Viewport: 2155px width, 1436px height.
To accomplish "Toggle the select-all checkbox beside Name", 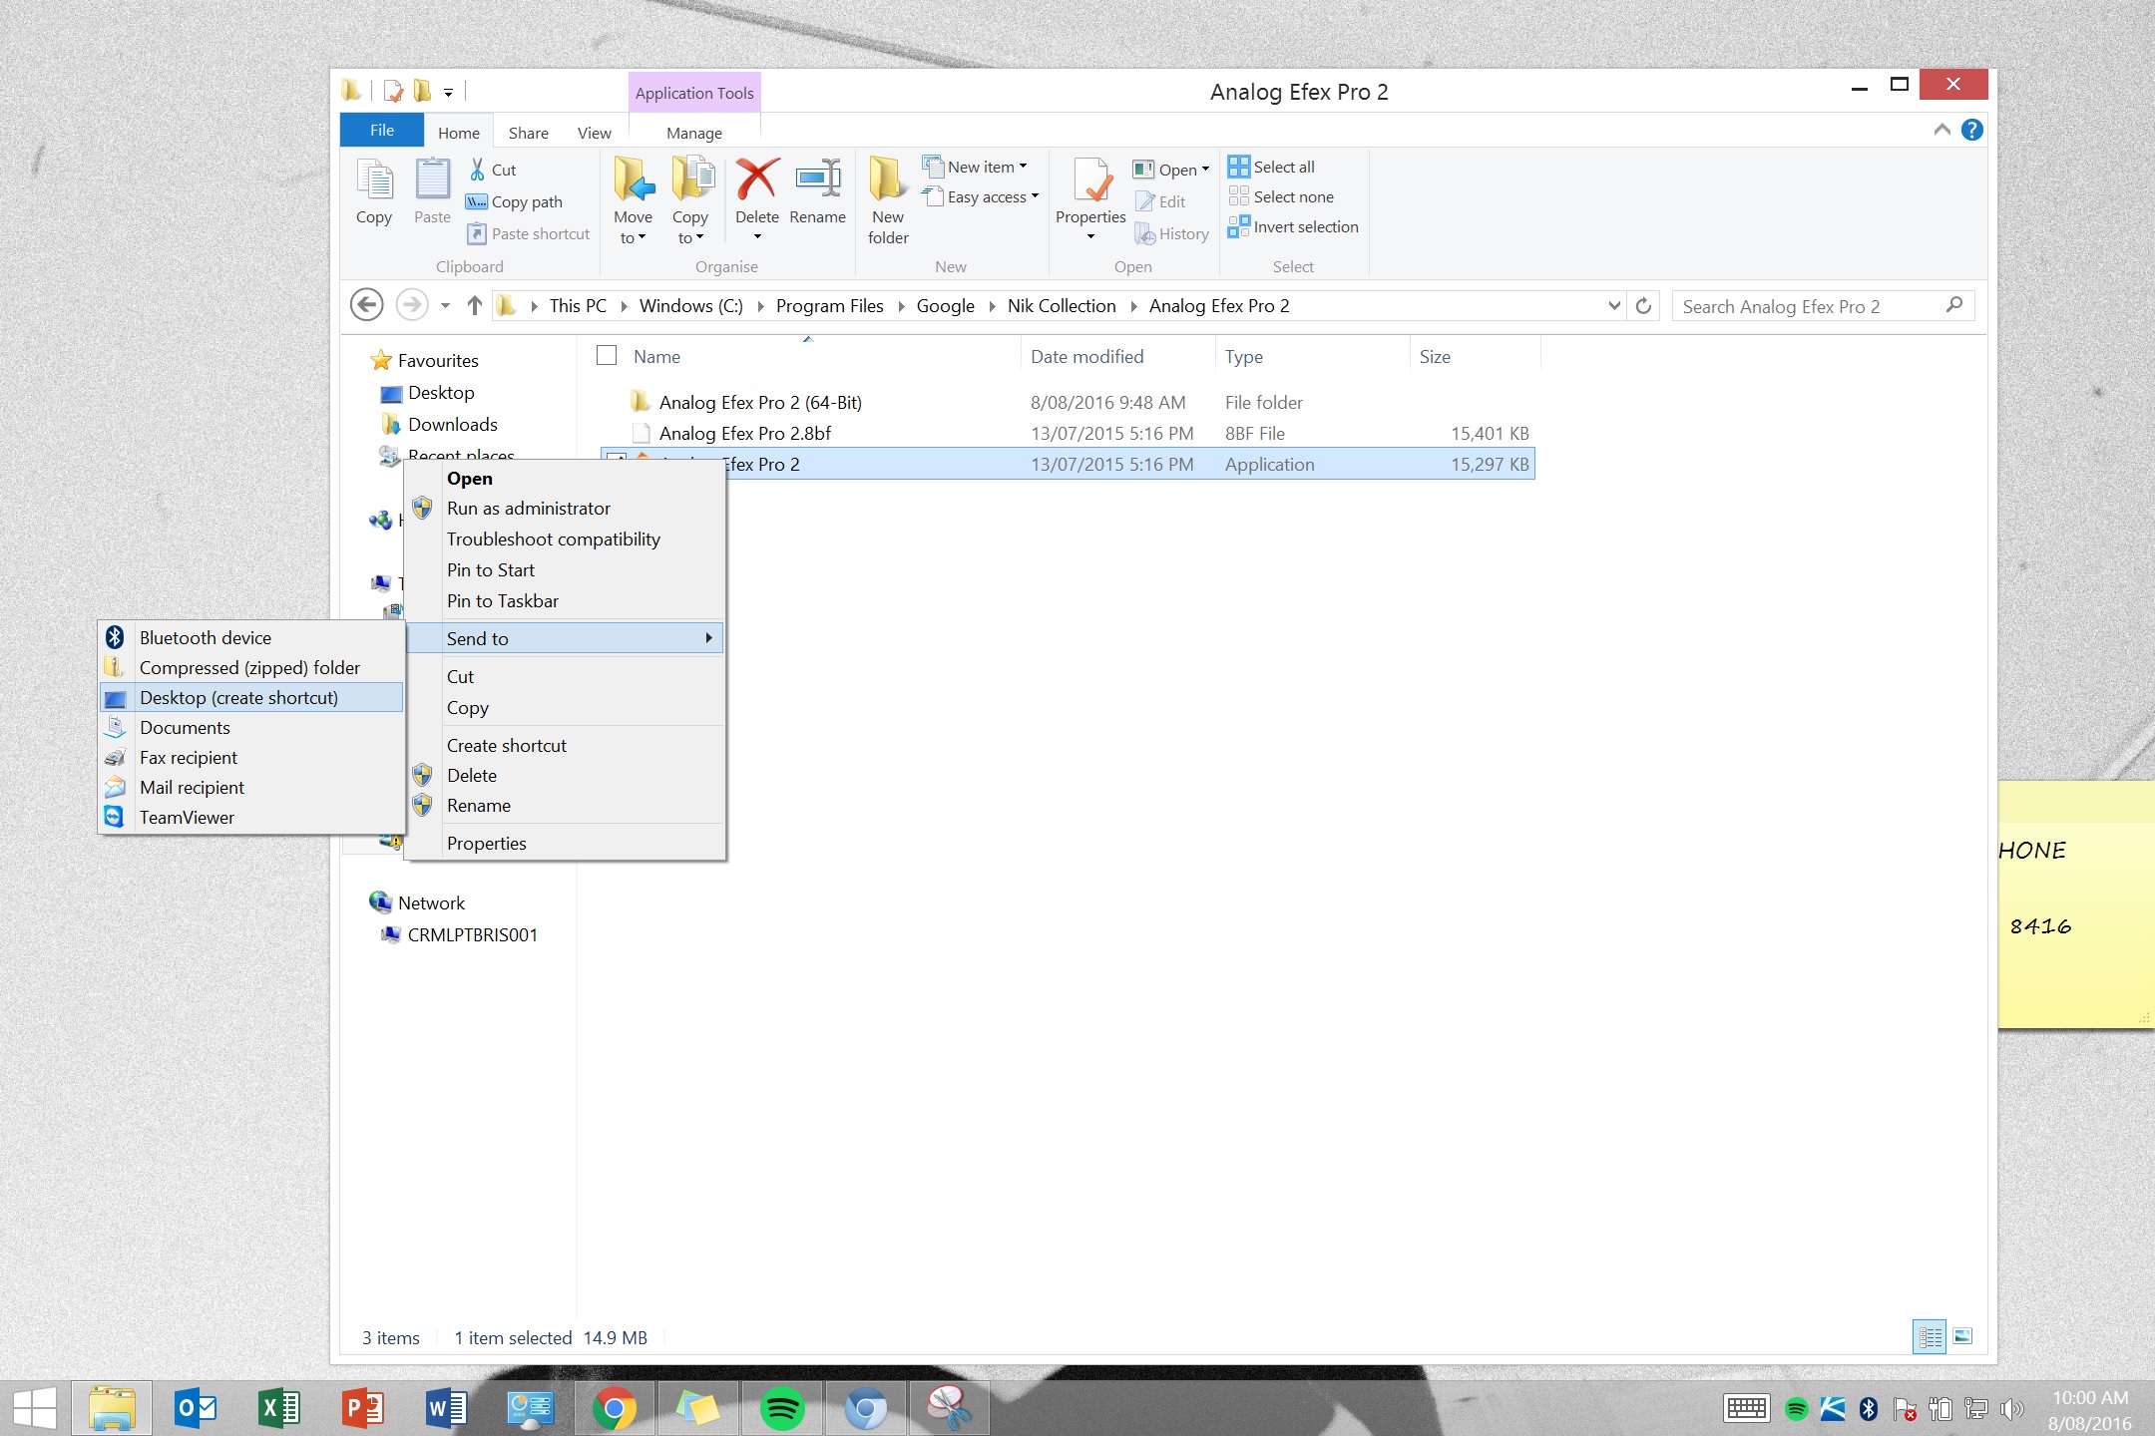I will [607, 356].
